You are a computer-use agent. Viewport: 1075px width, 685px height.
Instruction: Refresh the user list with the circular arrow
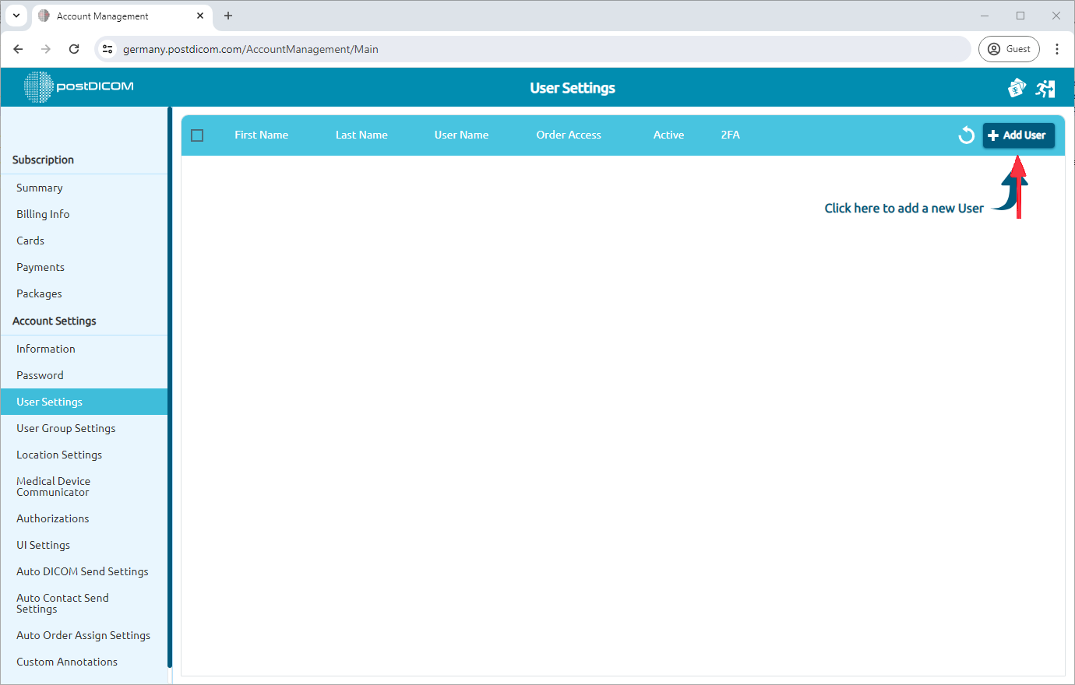966,135
